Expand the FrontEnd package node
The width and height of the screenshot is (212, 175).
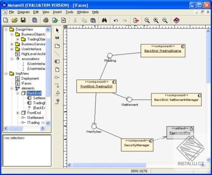(18, 113)
